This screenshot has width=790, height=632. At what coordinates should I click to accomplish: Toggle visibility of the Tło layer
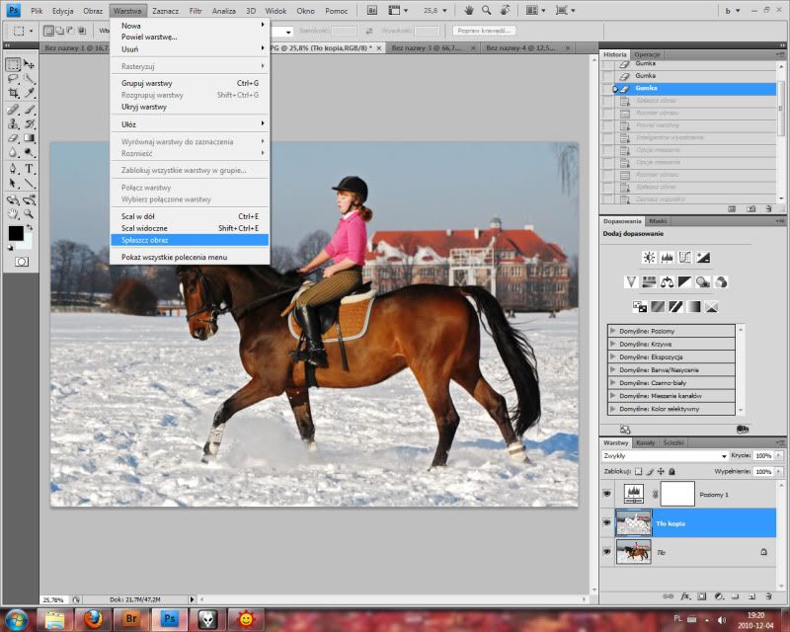[x=607, y=553]
